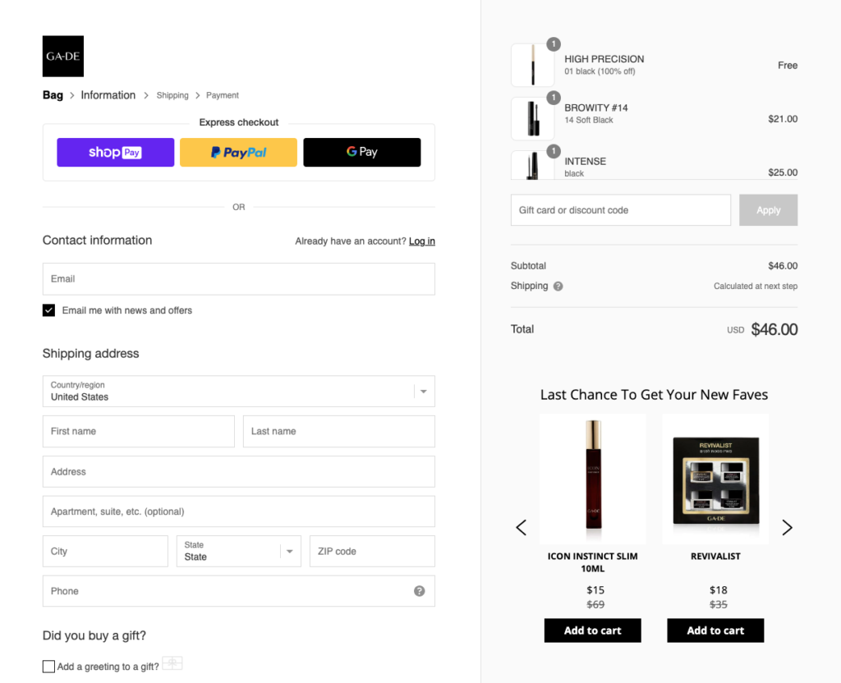The image size is (841, 683).
Task: Open the Country/region dropdown
Action: [238, 392]
